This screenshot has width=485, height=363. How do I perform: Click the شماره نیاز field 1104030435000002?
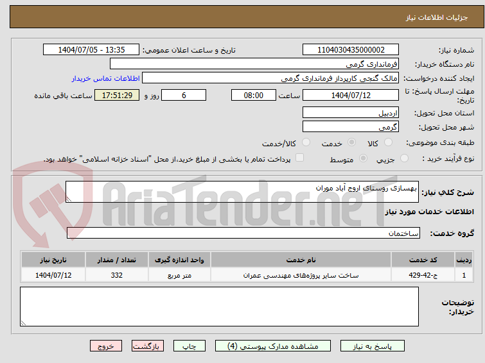click(x=351, y=50)
